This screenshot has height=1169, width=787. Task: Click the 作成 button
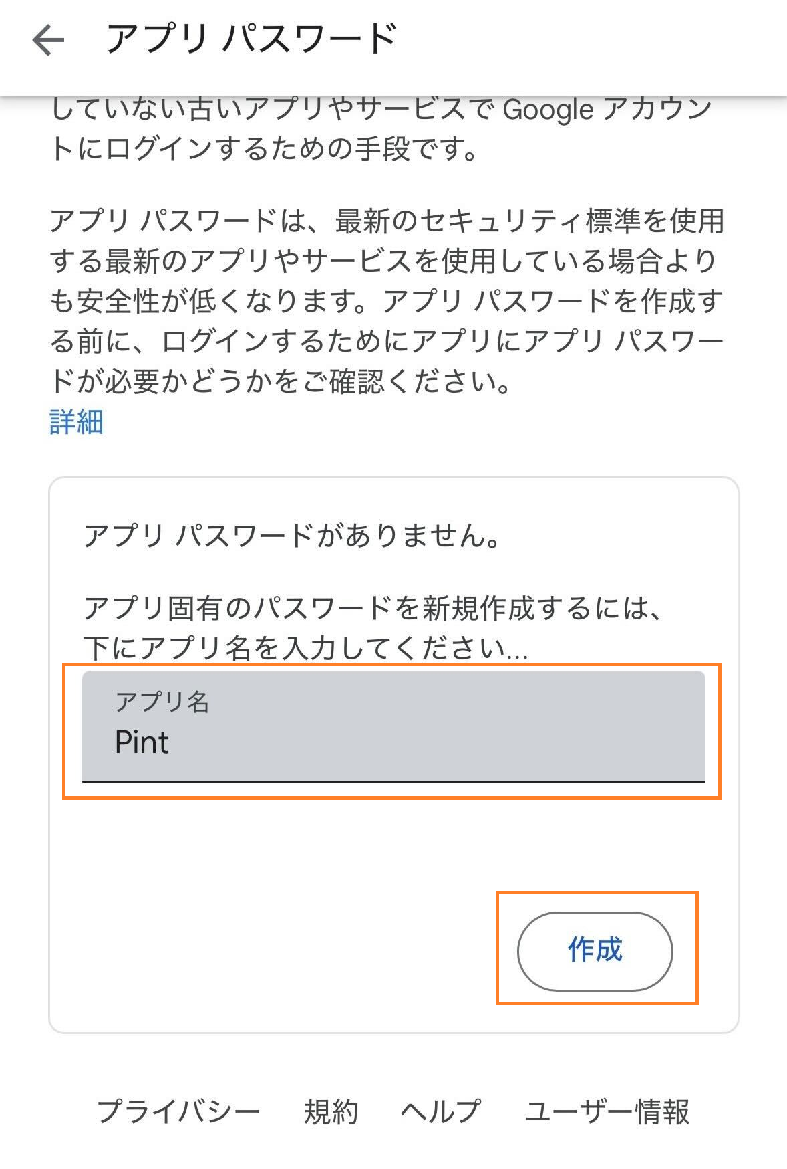click(595, 950)
